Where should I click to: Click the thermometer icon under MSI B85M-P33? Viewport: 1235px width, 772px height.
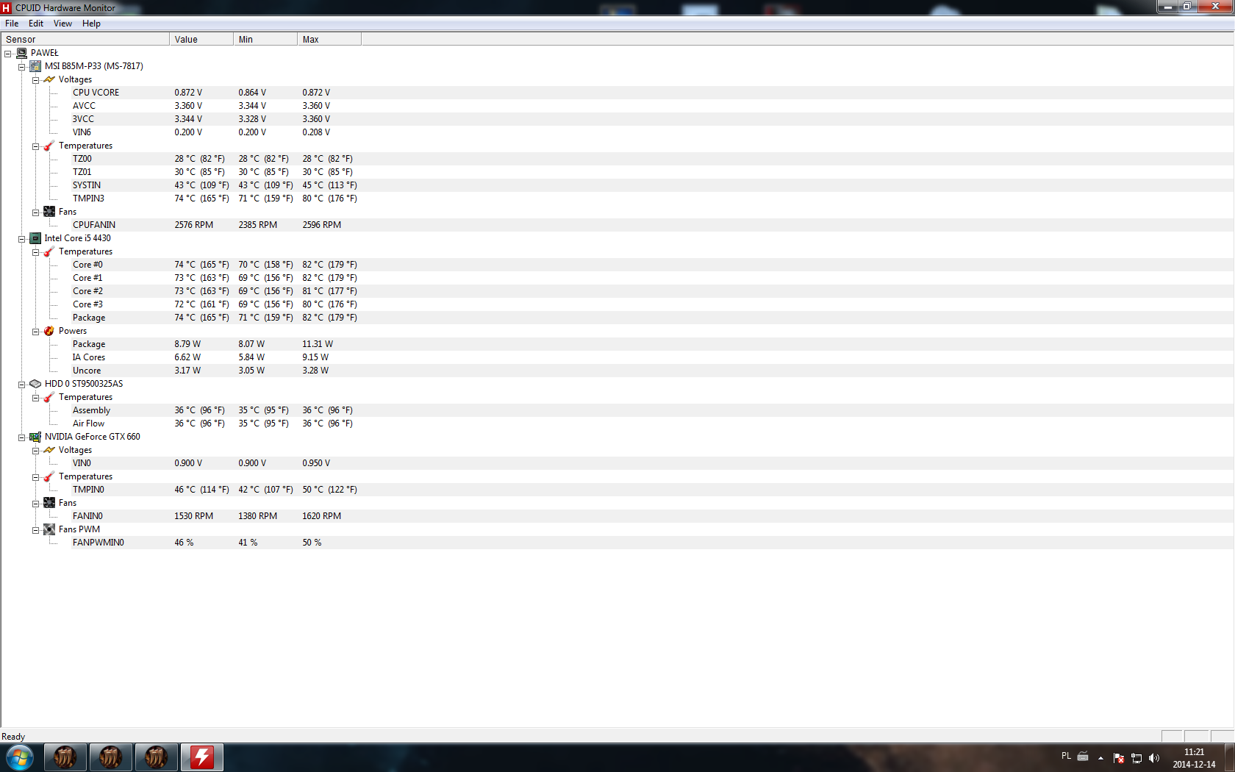click(49, 146)
